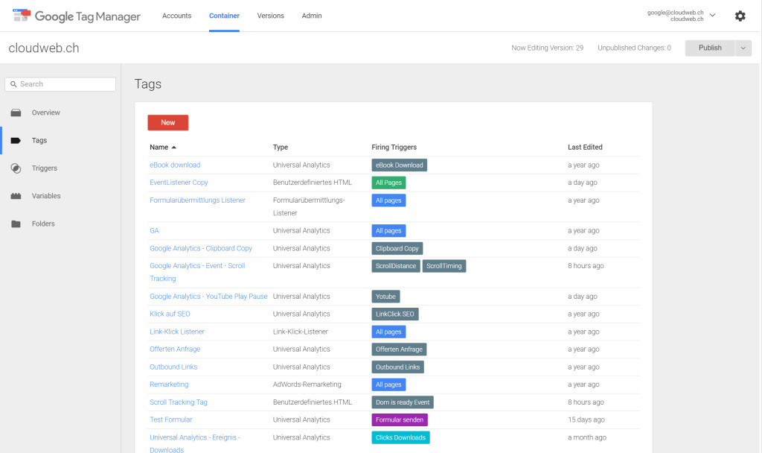This screenshot has width=762, height=453.
Task: Click the Overview icon in sidebar
Action: 16,113
